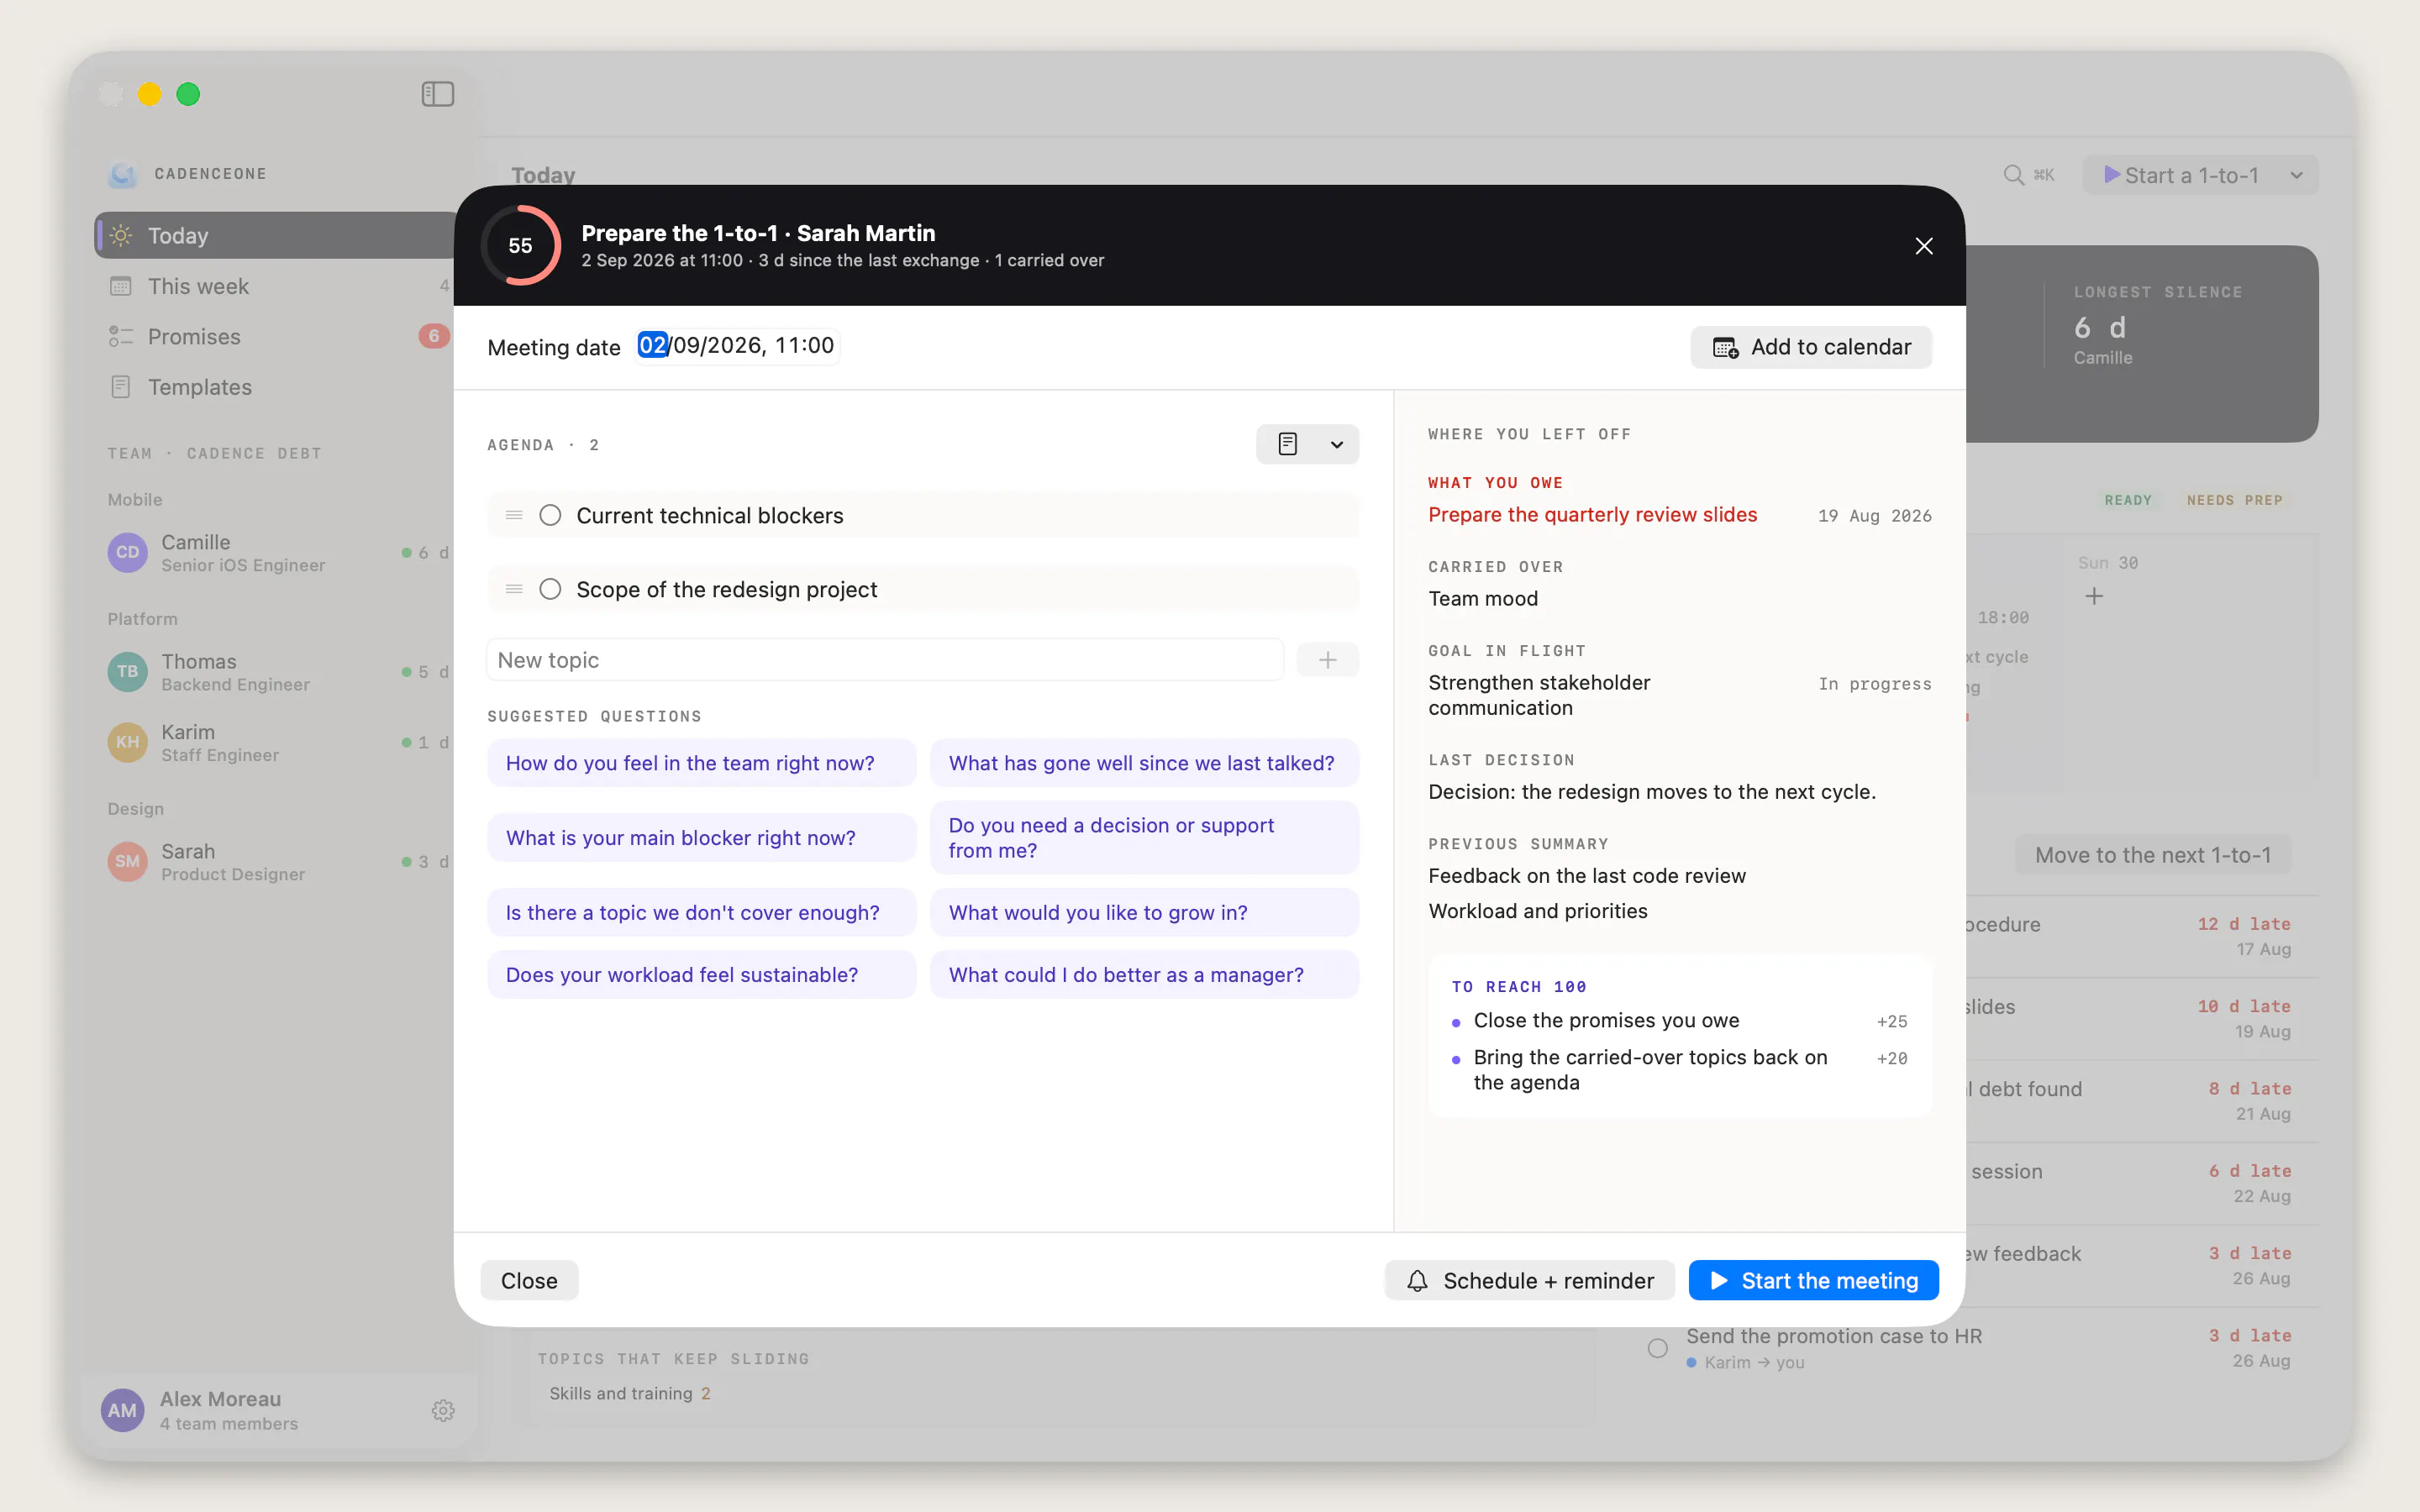The height and width of the screenshot is (1512, 2420).
Task: Click Sarah's SM avatar
Action: point(127,862)
